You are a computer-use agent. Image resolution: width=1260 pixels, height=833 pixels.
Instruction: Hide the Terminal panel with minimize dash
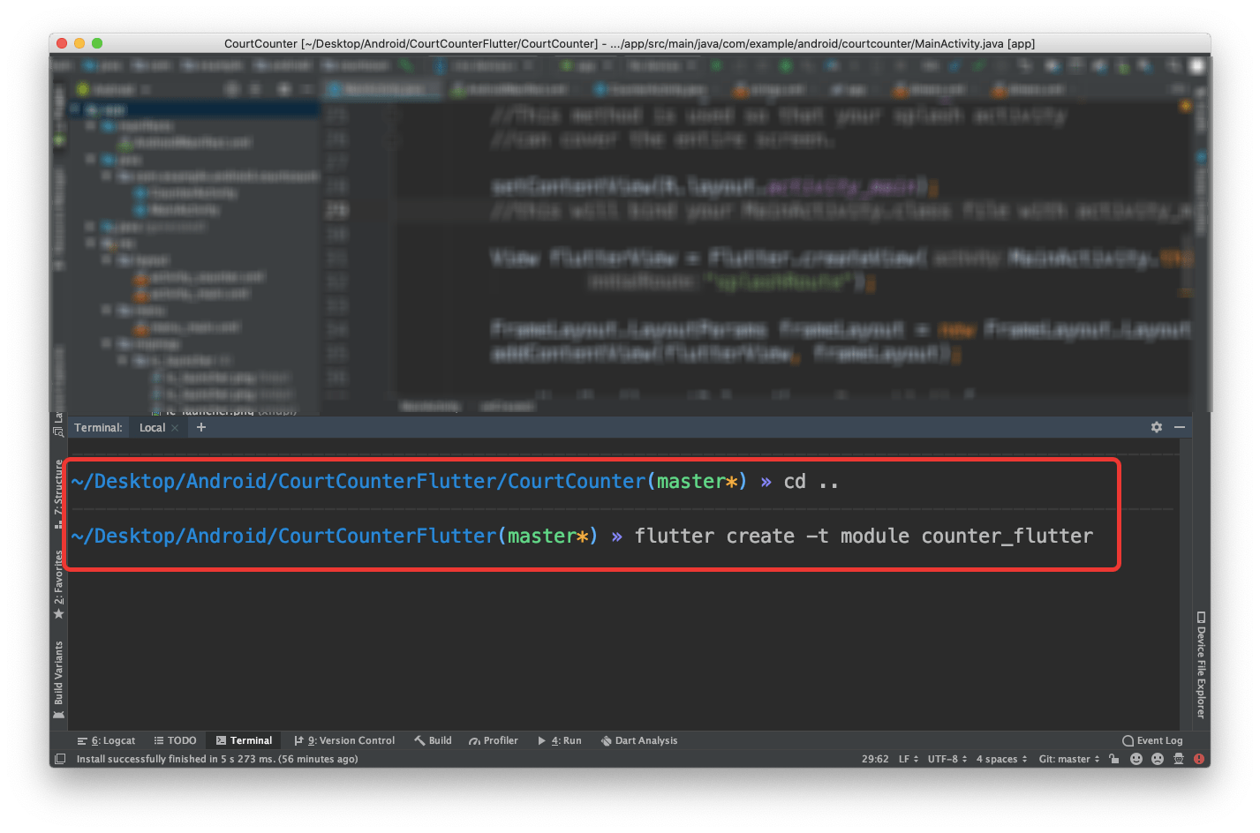coord(1180,427)
